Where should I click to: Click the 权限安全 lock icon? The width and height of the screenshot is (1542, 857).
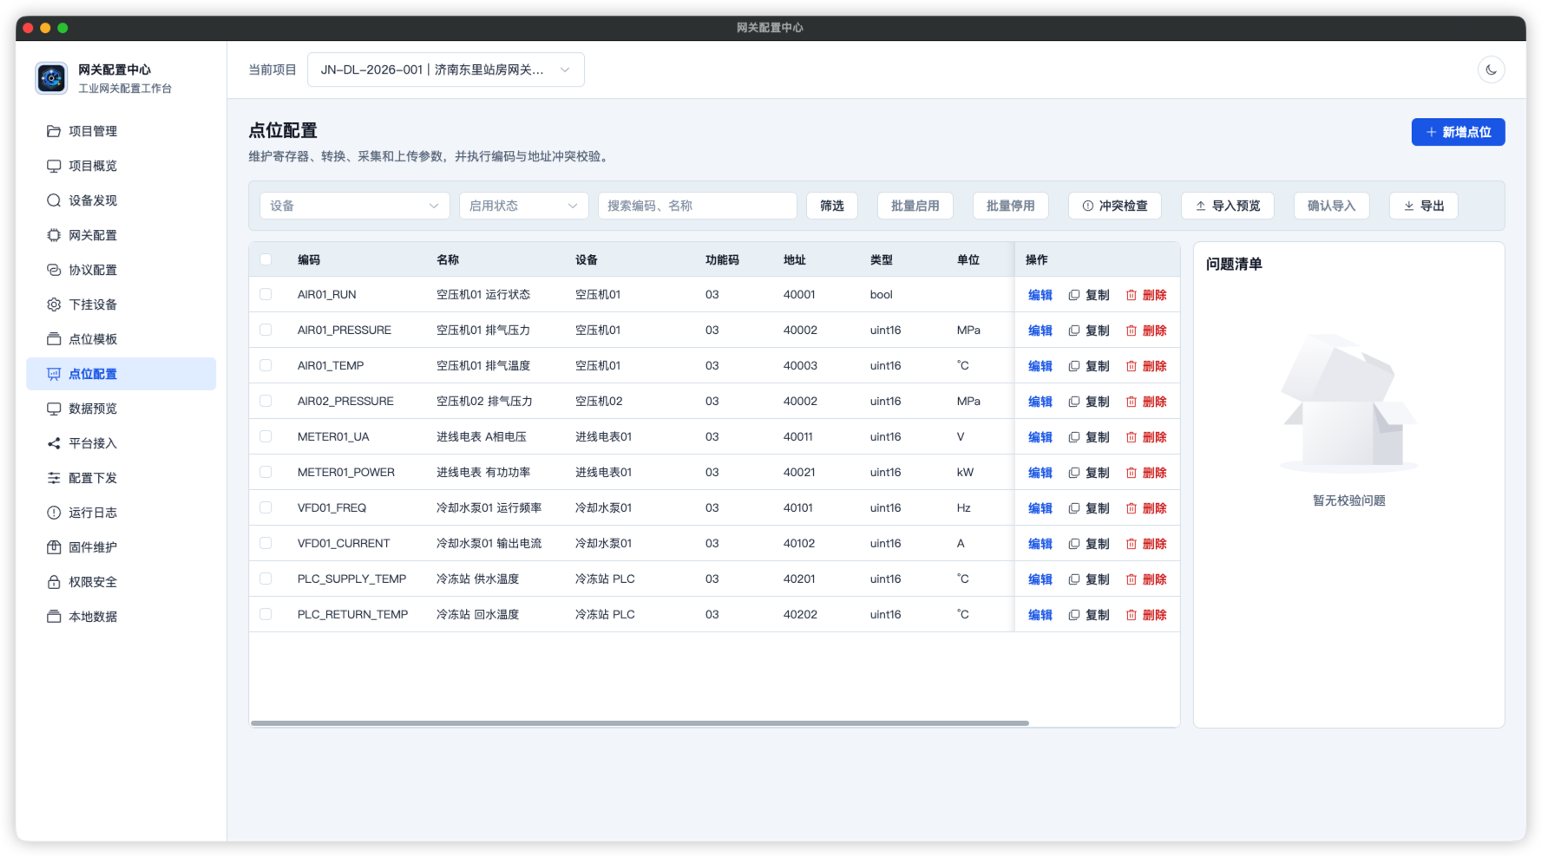coord(54,582)
